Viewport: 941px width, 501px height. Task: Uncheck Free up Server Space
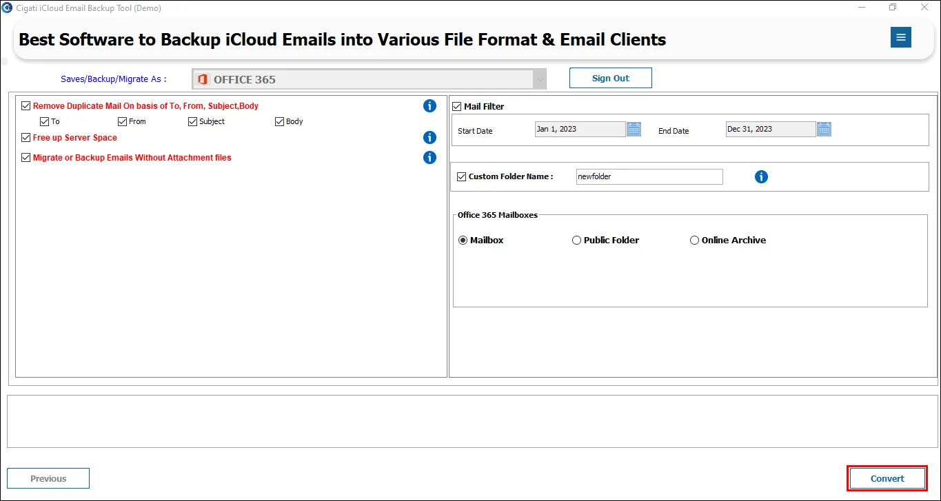tap(26, 138)
